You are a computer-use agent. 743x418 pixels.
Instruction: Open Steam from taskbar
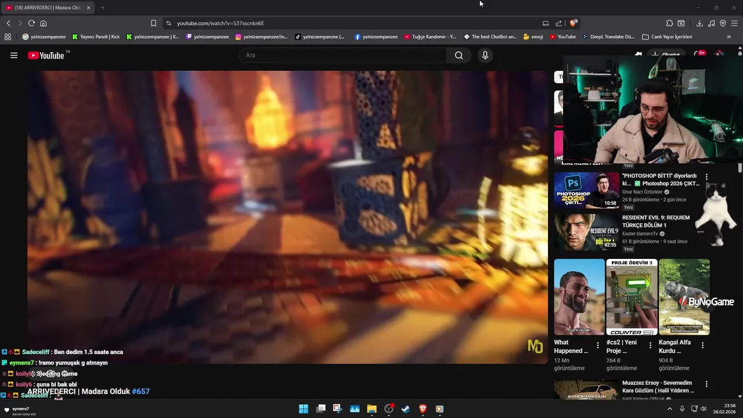406,409
